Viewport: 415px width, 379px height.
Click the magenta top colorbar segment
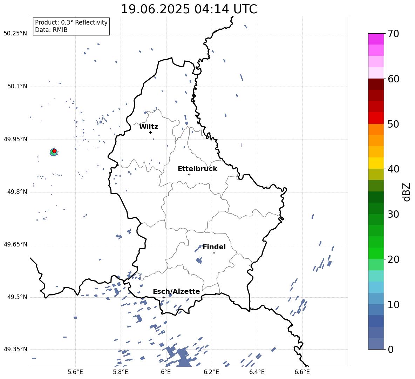[x=376, y=39]
